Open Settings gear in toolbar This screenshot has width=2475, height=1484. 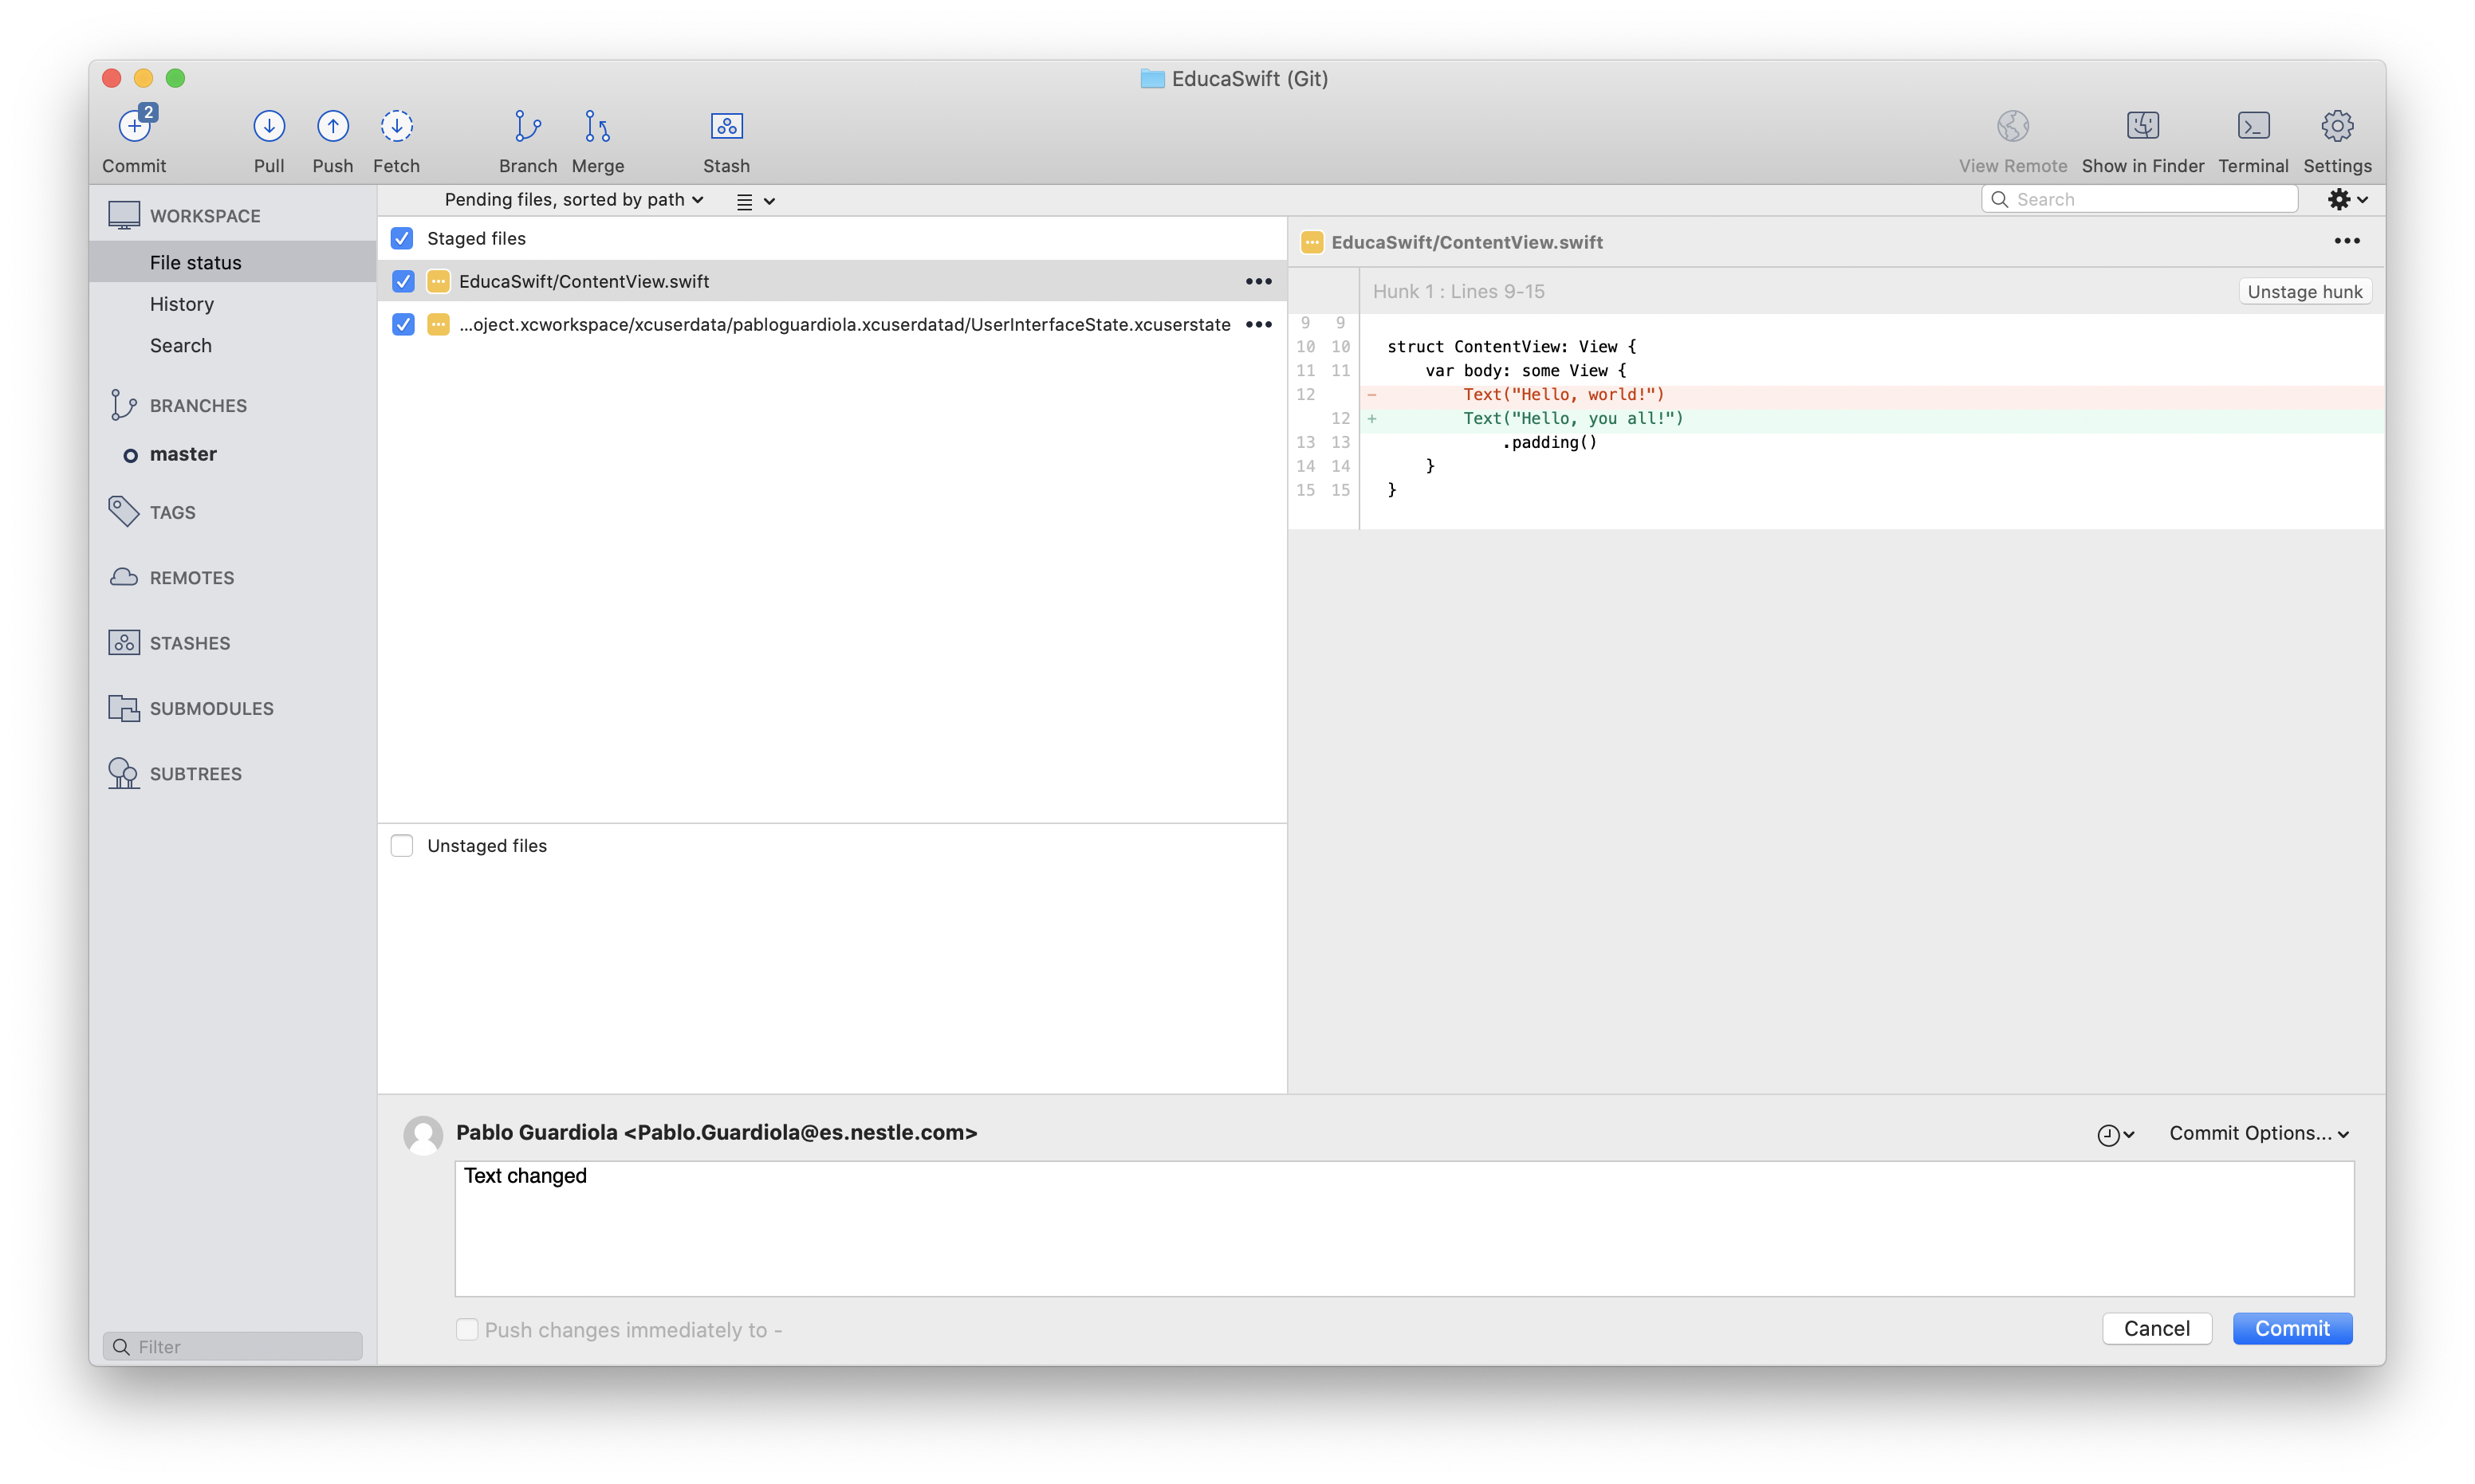(x=2336, y=126)
